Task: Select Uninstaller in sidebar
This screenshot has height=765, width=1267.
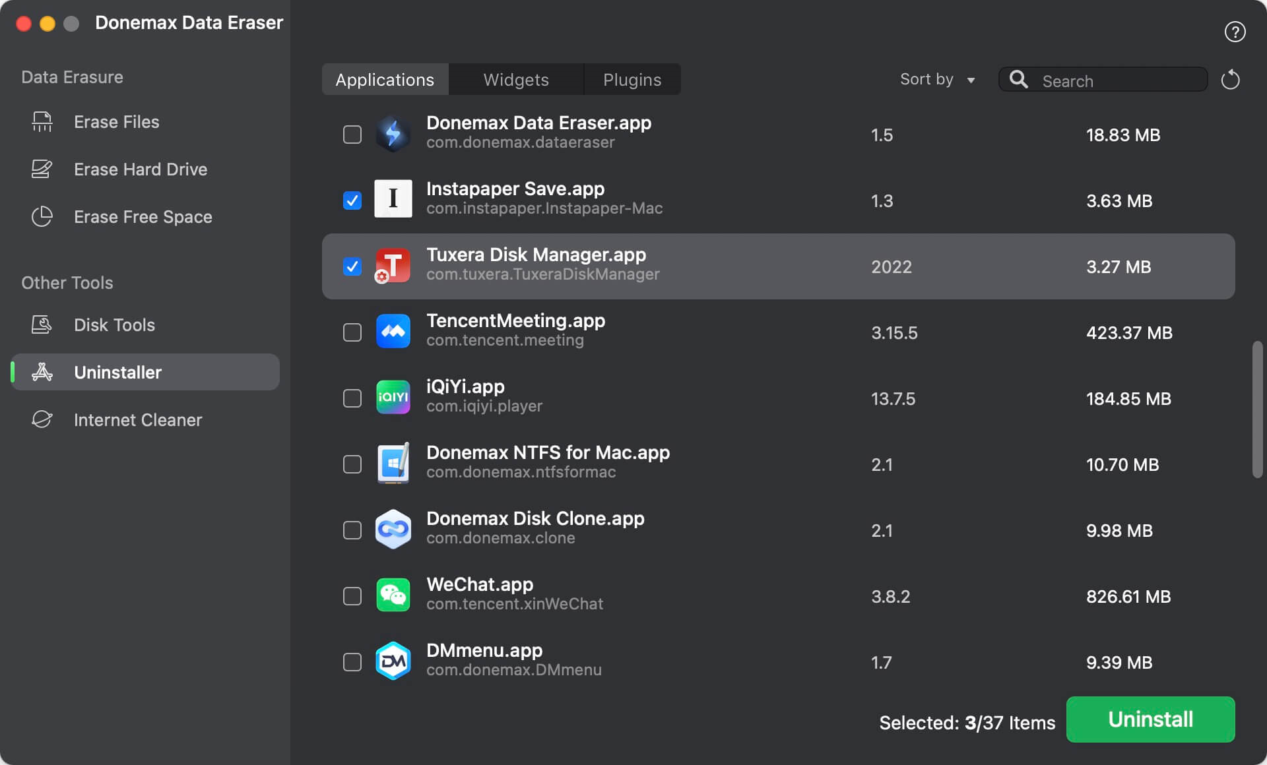Action: (145, 372)
